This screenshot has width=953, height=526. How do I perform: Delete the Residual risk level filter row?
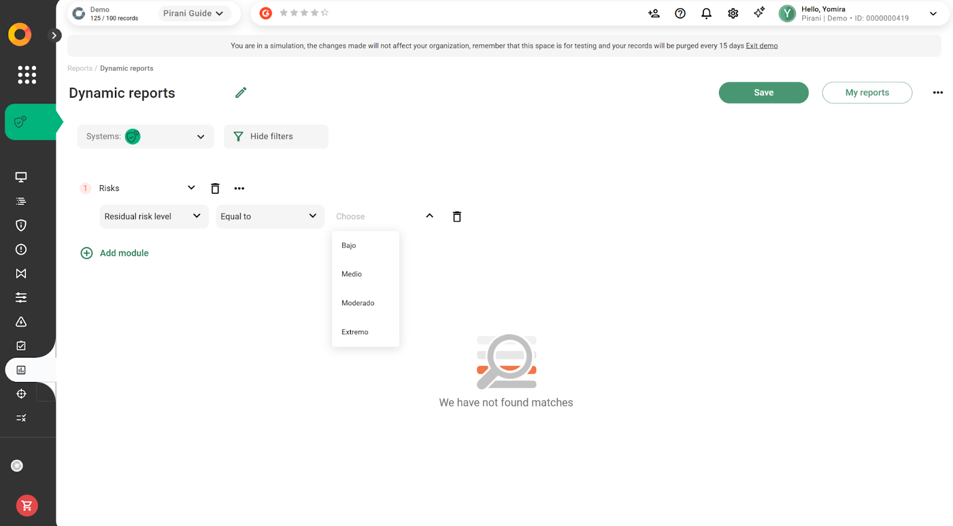[x=457, y=217]
